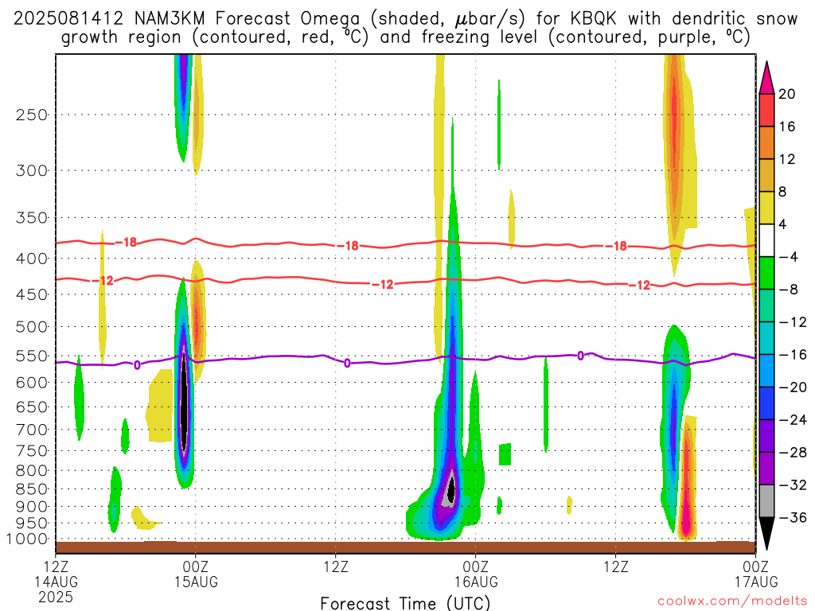The width and height of the screenshot is (815, 611).
Task: Select the colorbar value label 16
Action: tap(787, 126)
